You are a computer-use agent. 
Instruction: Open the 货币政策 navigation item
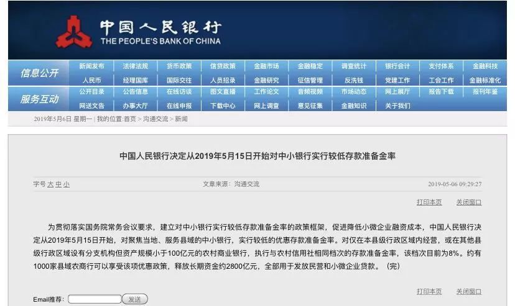click(179, 66)
